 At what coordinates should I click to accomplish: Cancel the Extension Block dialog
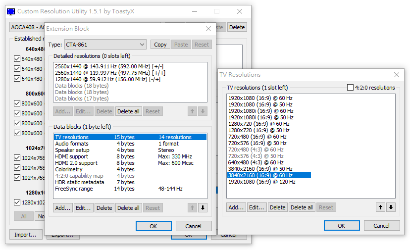194,226
